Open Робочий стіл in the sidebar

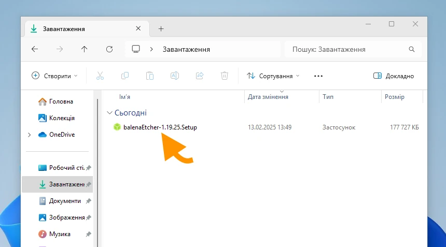(61, 168)
